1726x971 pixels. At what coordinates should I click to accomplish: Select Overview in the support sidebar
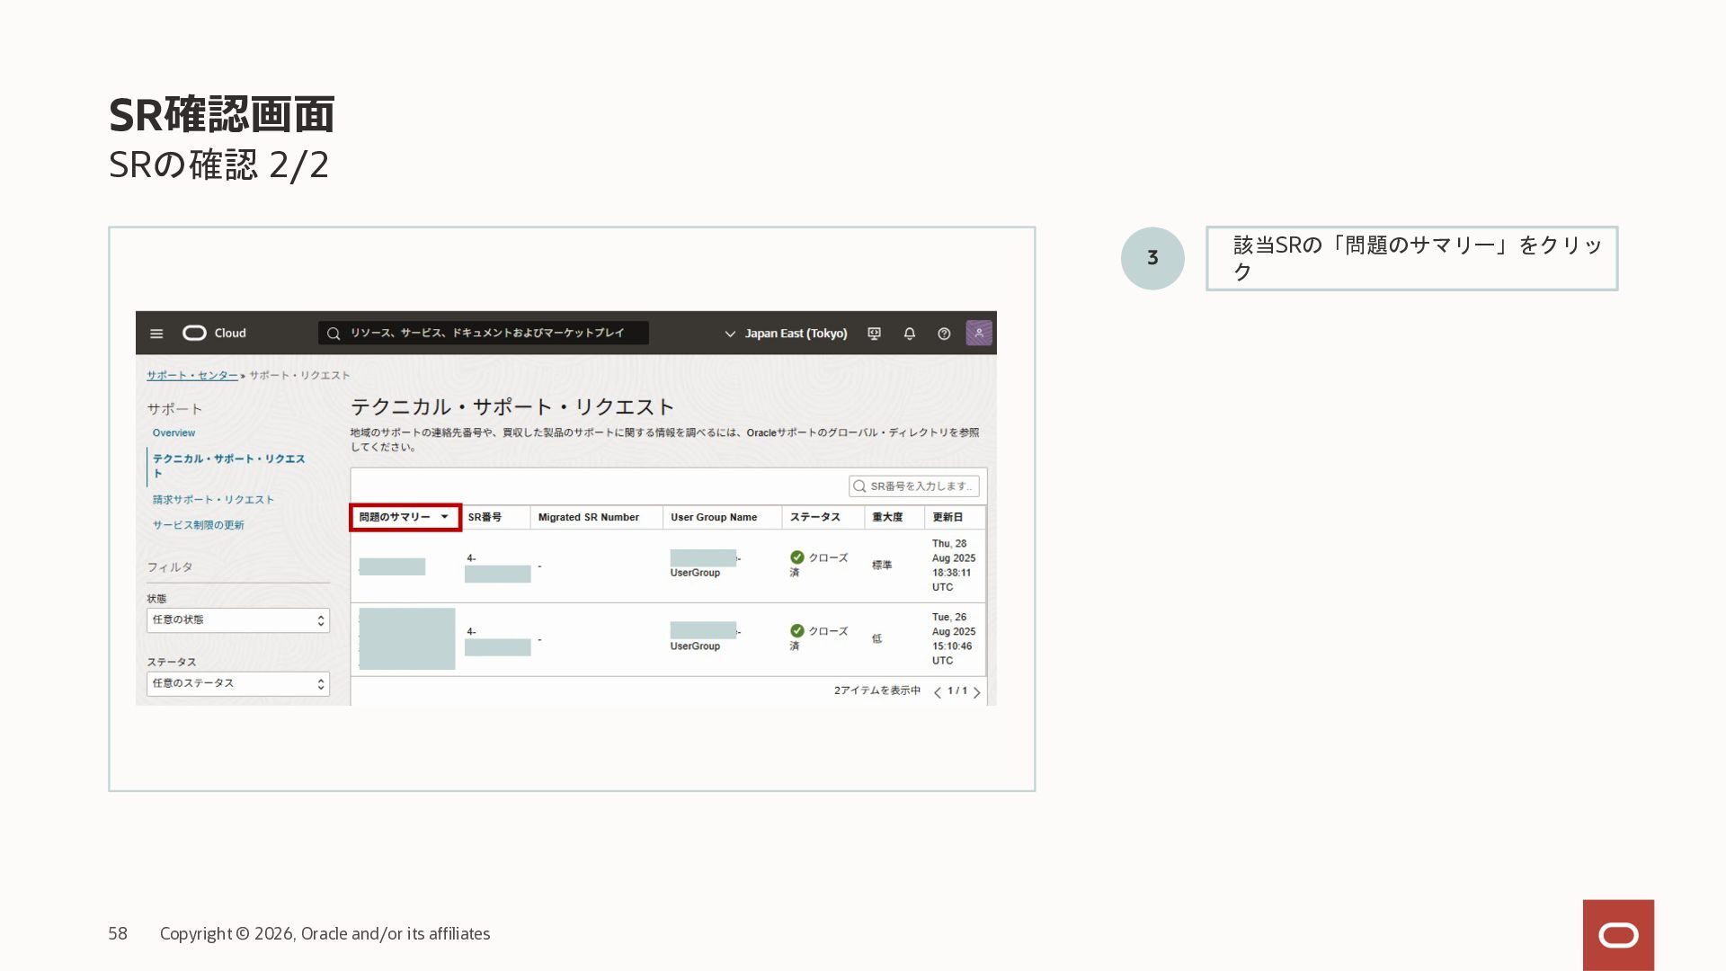pos(173,433)
